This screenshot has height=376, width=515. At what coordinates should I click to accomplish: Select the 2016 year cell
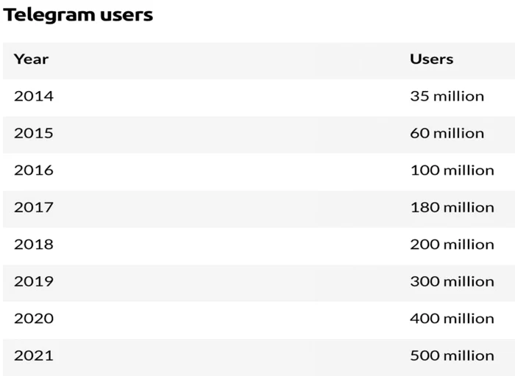tap(34, 170)
